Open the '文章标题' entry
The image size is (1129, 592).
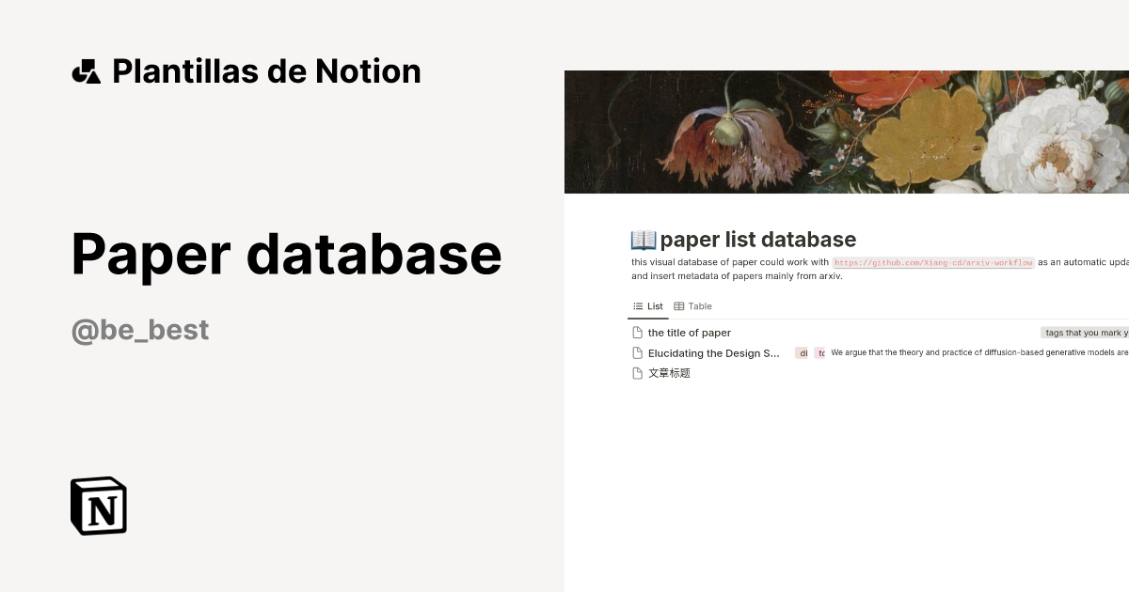click(x=669, y=372)
